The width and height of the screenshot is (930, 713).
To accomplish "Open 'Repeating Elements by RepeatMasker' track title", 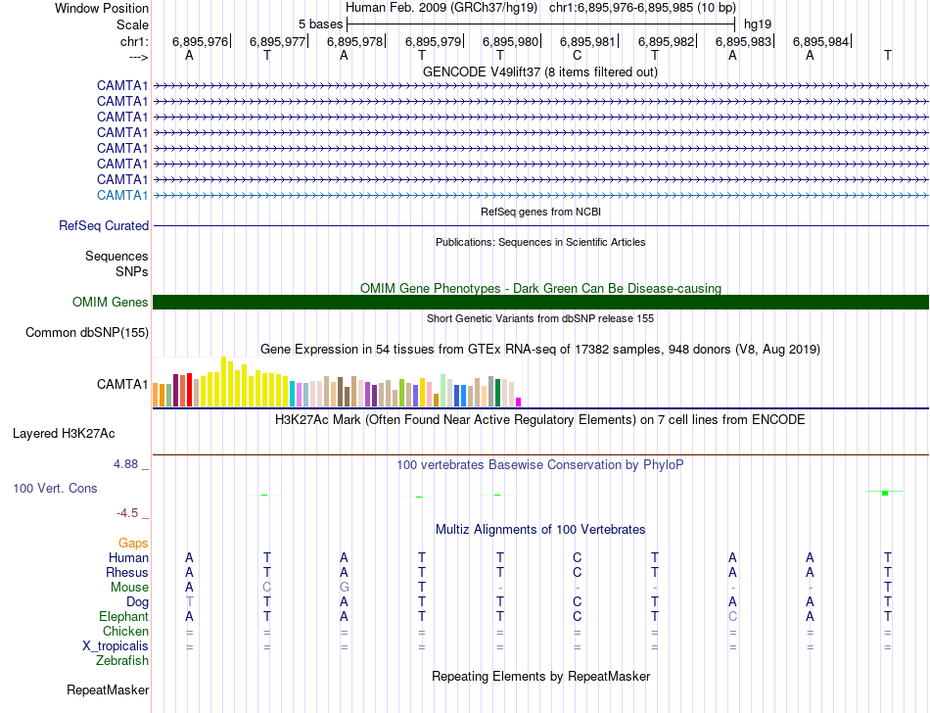I will pos(540,676).
